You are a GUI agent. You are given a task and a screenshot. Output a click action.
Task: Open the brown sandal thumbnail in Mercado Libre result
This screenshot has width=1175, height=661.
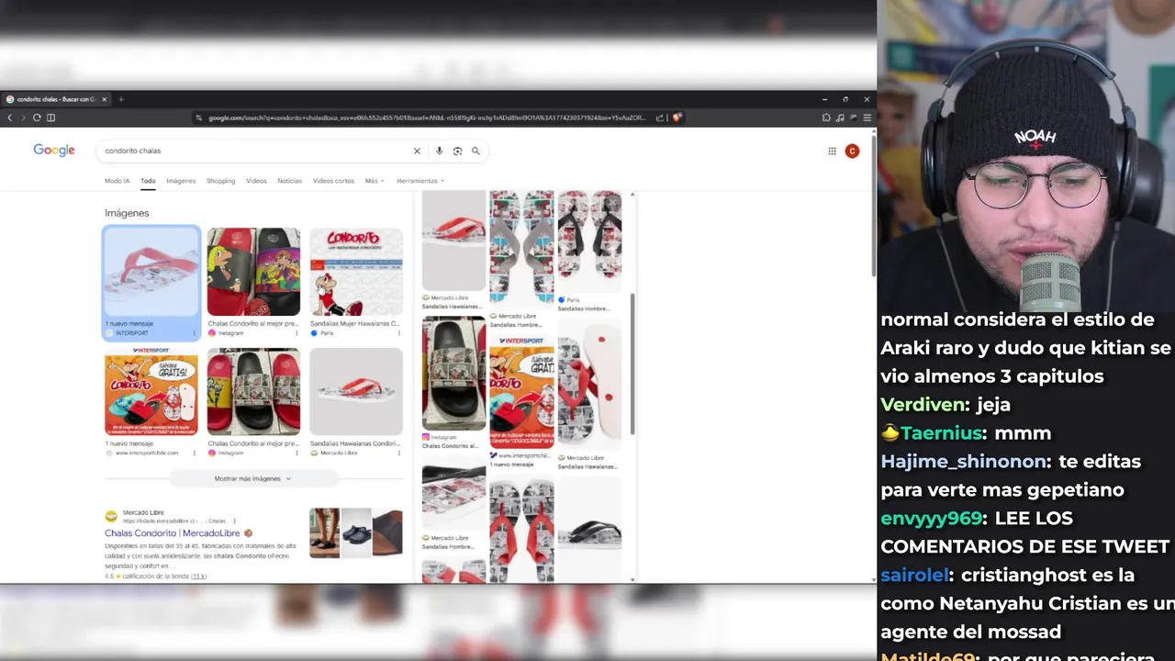[387, 532]
